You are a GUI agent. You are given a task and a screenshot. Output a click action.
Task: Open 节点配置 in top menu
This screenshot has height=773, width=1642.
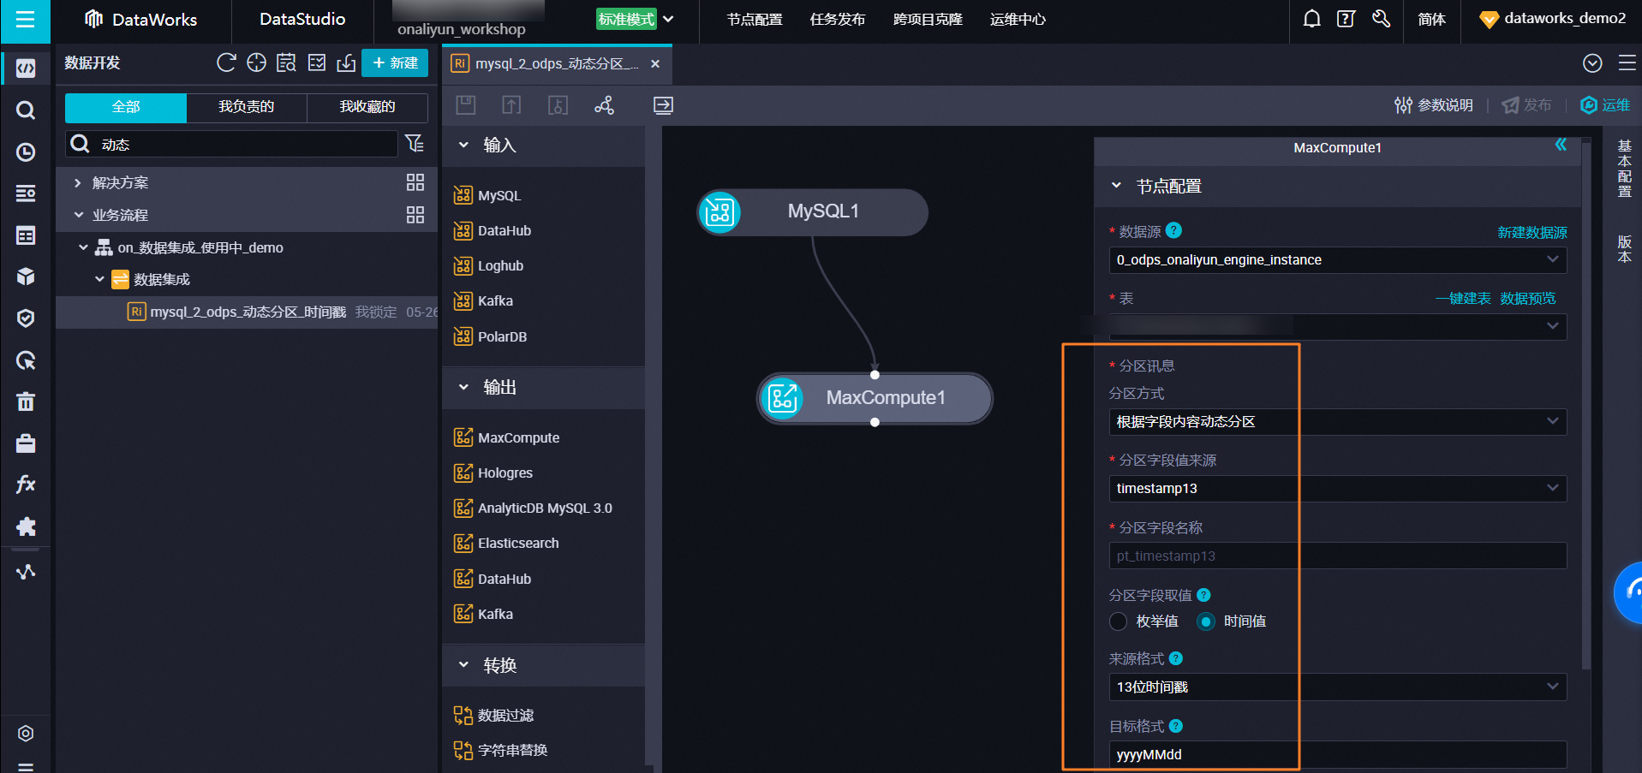tap(755, 19)
